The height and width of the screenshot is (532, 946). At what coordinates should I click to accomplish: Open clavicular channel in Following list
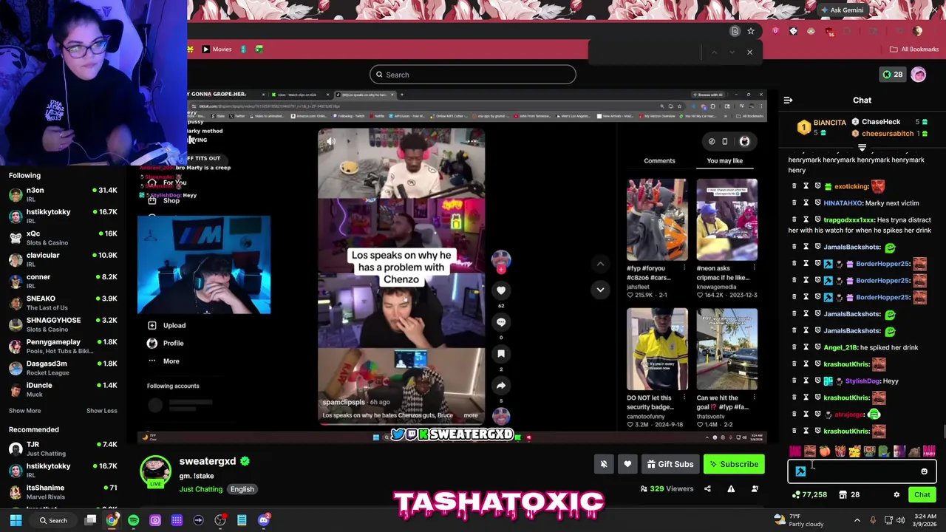tap(63, 259)
